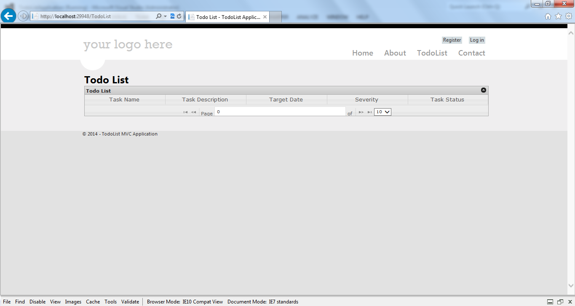The image size is (575, 306).
Task: Click the Page number input field
Action: click(x=280, y=112)
